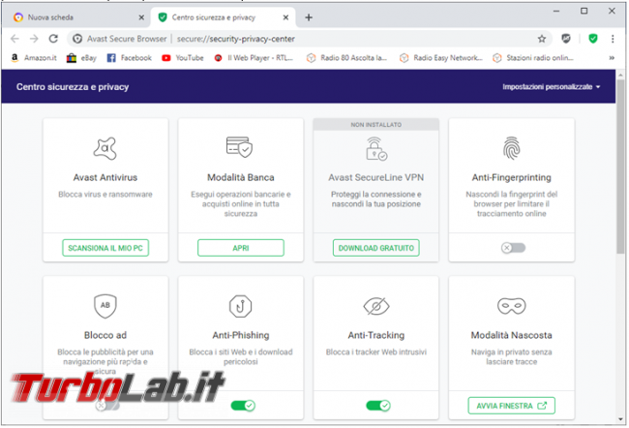The width and height of the screenshot is (629, 428).
Task: Open the green shield Security Center icon in toolbar
Action: (x=593, y=39)
